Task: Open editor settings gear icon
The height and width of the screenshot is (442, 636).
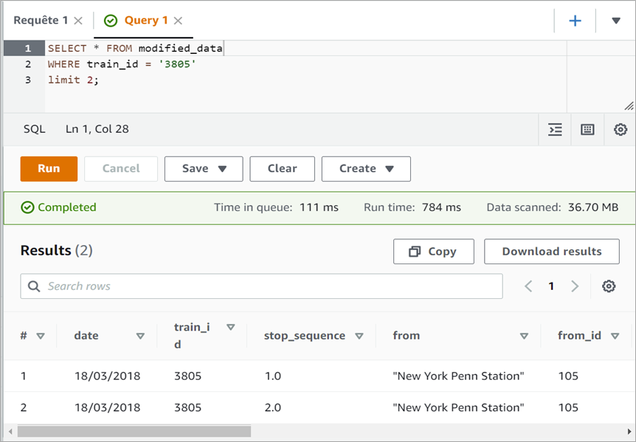Action: (x=621, y=129)
